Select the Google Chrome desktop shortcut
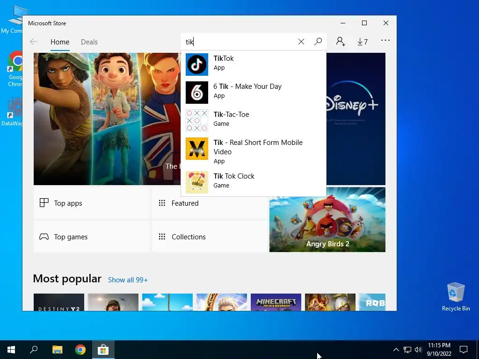479x359 pixels. (x=14, y=69)
